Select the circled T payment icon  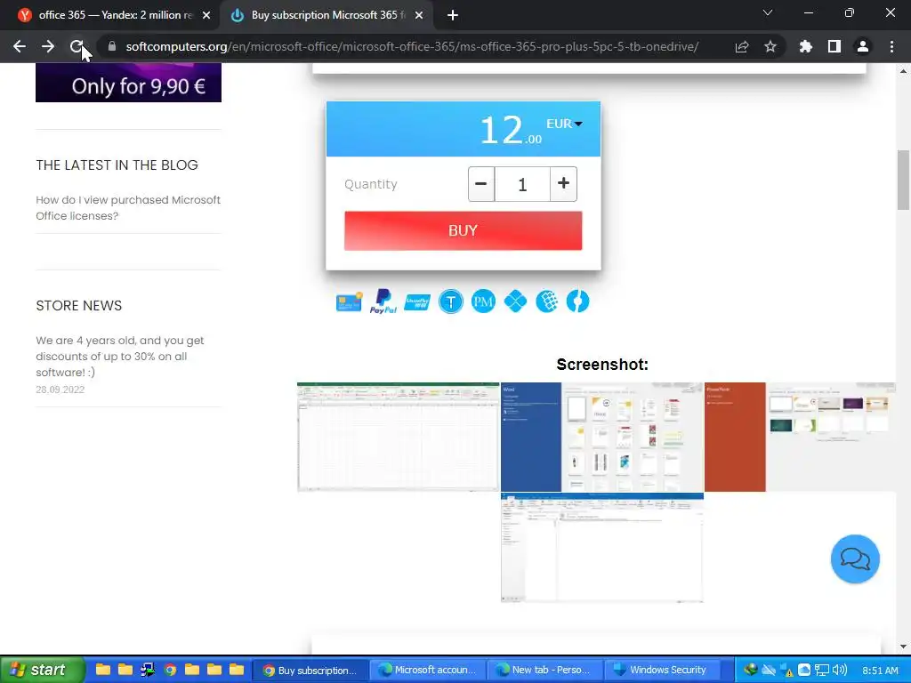click(451, 301)
